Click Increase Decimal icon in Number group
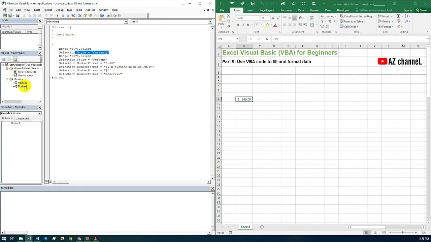431x242 pixels. coord(322,27)
